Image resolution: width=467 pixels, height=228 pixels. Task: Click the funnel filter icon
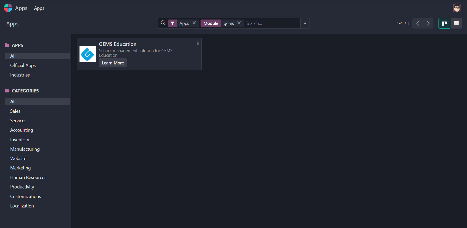pyautogui.click(x=173, y=23)
